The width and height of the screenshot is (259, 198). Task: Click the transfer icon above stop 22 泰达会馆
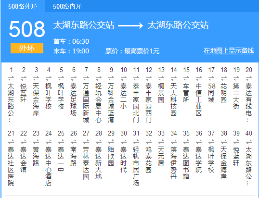point(24,142)
